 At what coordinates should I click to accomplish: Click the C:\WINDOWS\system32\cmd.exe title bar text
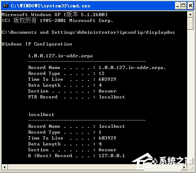[50, 6]
